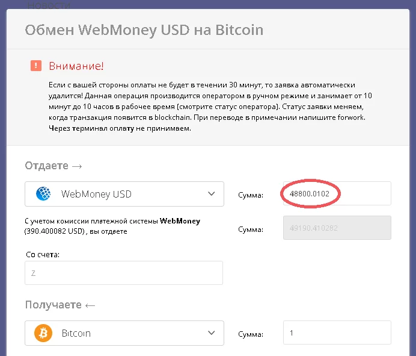Expand the WebMoney USD dropdown chevron

pyautogui.click(x=211, y=194)
